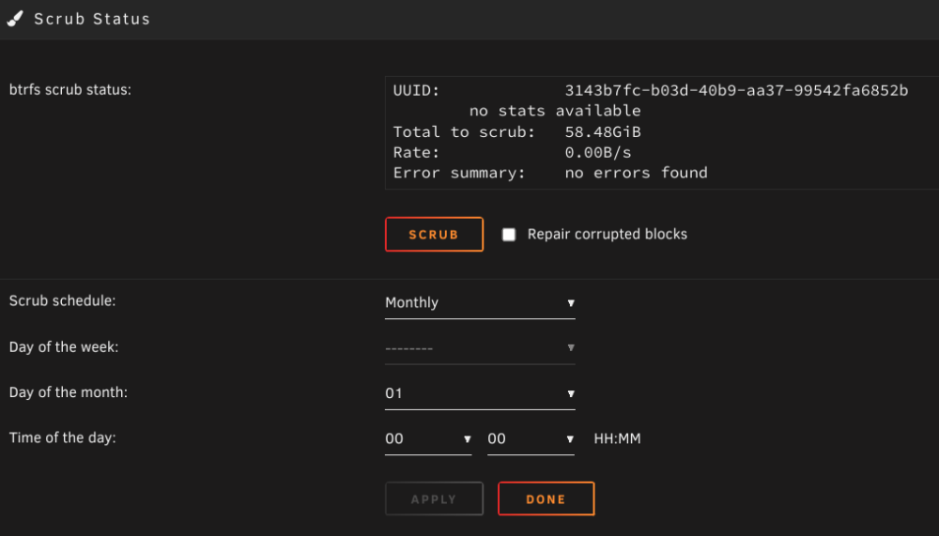Open the Scrub schedule Monthly dropdown

480,303
